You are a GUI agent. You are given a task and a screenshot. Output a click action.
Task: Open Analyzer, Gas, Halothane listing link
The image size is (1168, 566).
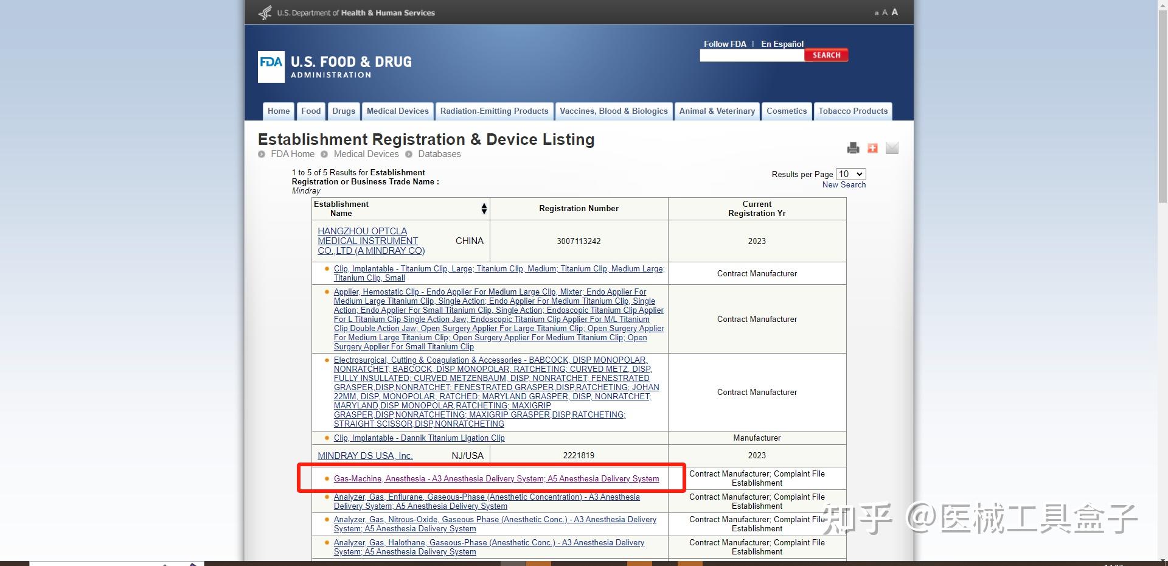(x=489, y=547)
